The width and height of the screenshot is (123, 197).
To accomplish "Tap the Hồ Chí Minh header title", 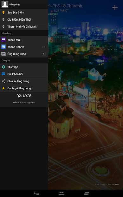I will point(65,6).
